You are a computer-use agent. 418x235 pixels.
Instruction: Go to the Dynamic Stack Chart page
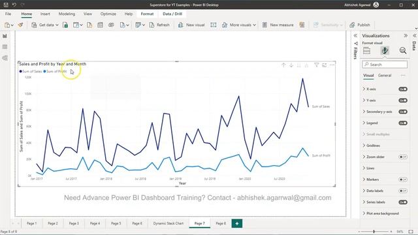click(169, 223)
